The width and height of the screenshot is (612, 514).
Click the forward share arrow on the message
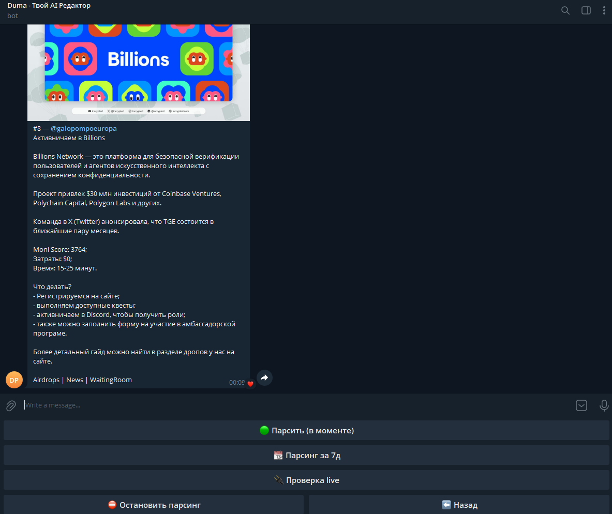point(264,377)
